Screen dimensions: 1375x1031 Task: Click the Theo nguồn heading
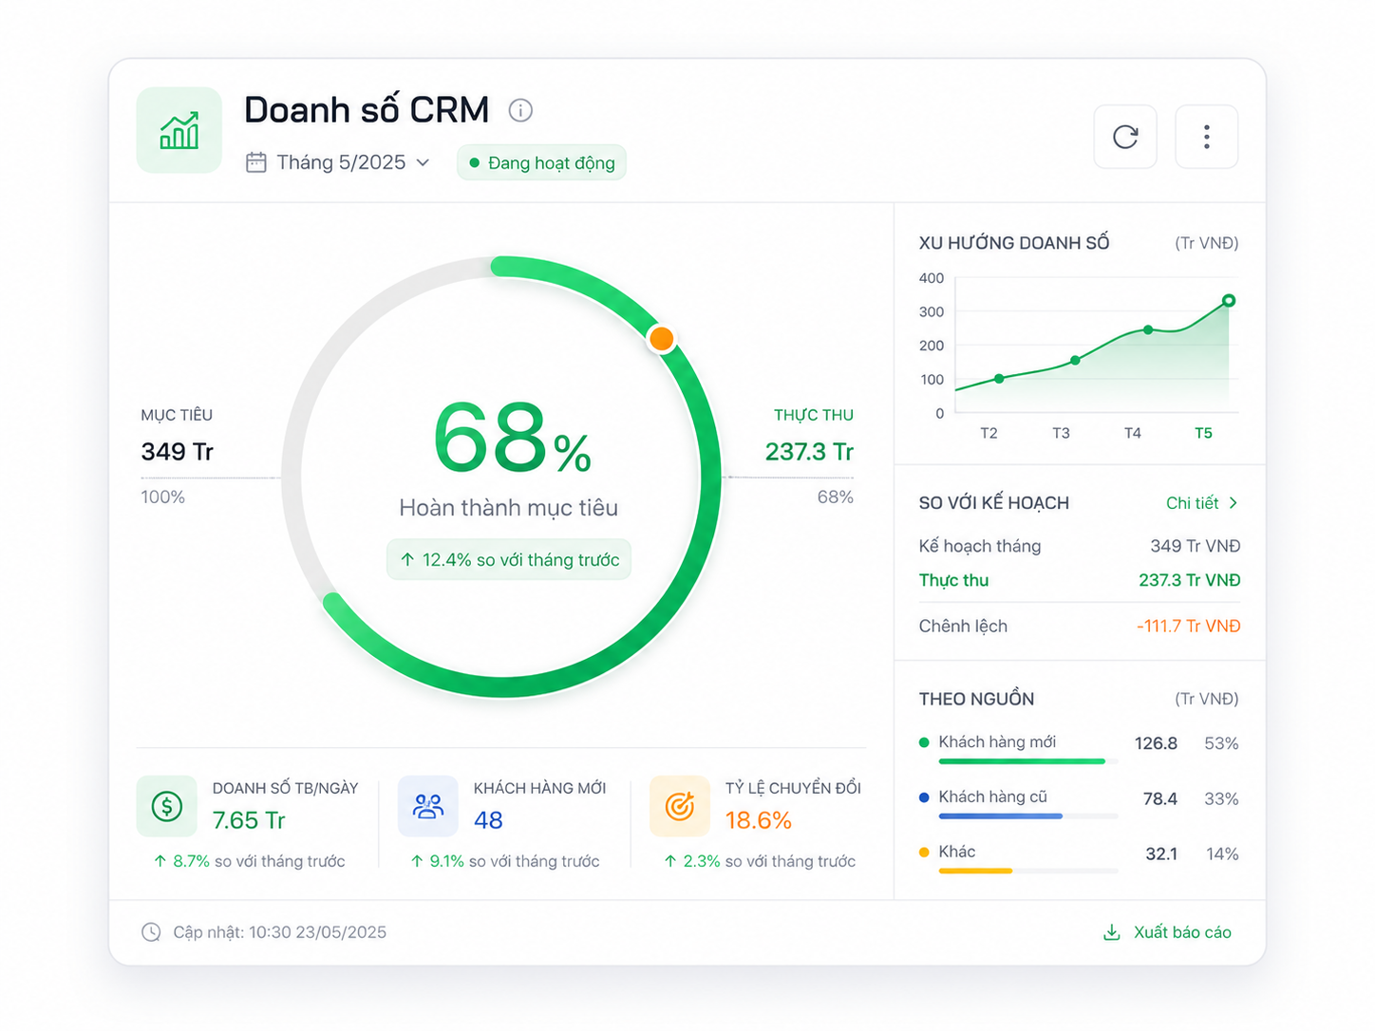point(976,699)
